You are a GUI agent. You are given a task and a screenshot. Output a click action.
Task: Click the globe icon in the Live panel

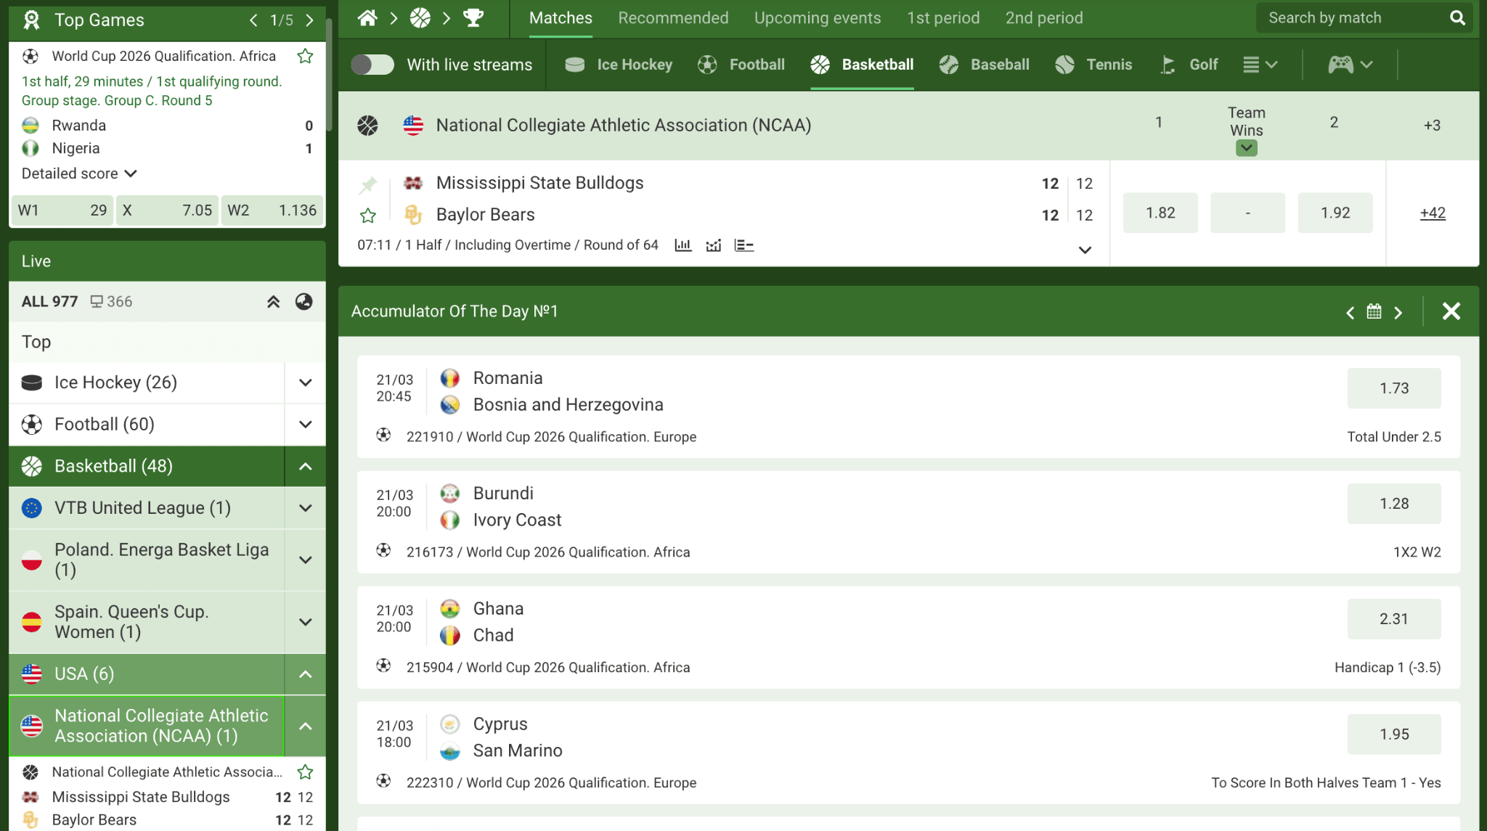(304, 301)
